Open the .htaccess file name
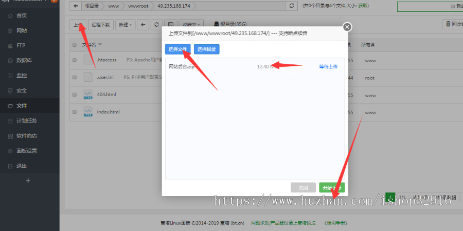463x231 pixels. (x=106, y=60)
